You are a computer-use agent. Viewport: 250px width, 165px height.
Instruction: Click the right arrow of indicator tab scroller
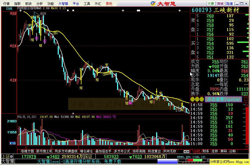point(188,152)
